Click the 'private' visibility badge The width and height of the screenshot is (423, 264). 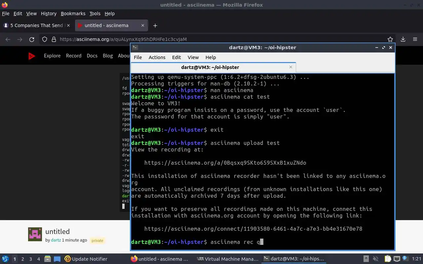pyautogui.click(x=97, y=241)
